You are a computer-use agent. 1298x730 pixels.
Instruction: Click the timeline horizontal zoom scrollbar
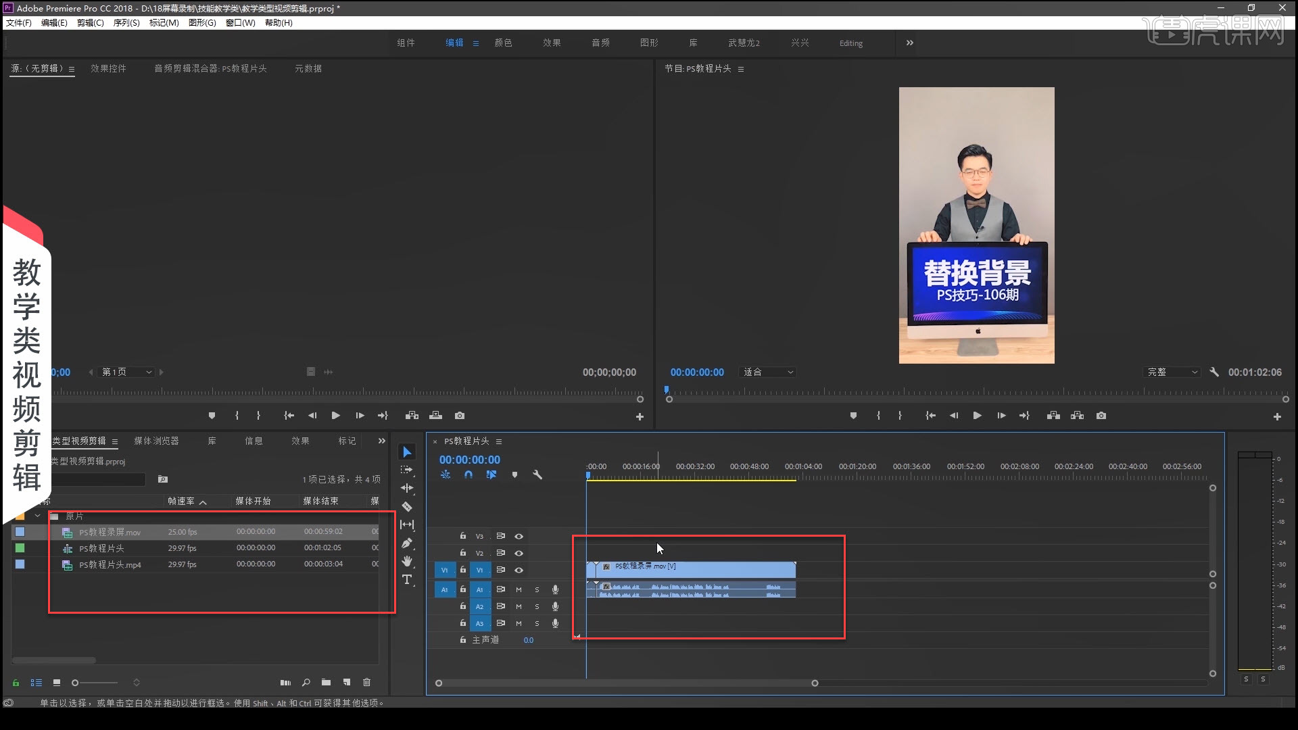[x=627, y=683]
